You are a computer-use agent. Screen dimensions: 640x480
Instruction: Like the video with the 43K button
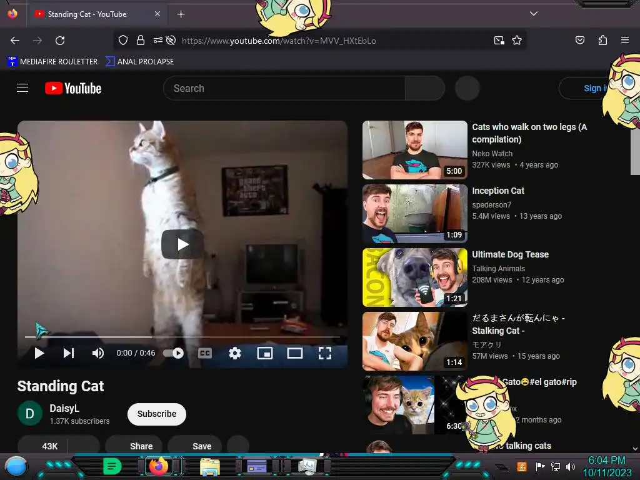[x=43, y=446]
